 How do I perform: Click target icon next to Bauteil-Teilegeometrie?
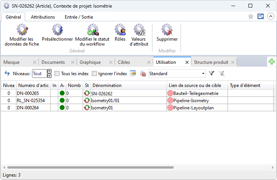pos(170,93)
